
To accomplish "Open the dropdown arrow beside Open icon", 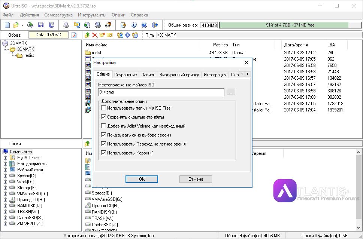I will (x=22, y=25).
